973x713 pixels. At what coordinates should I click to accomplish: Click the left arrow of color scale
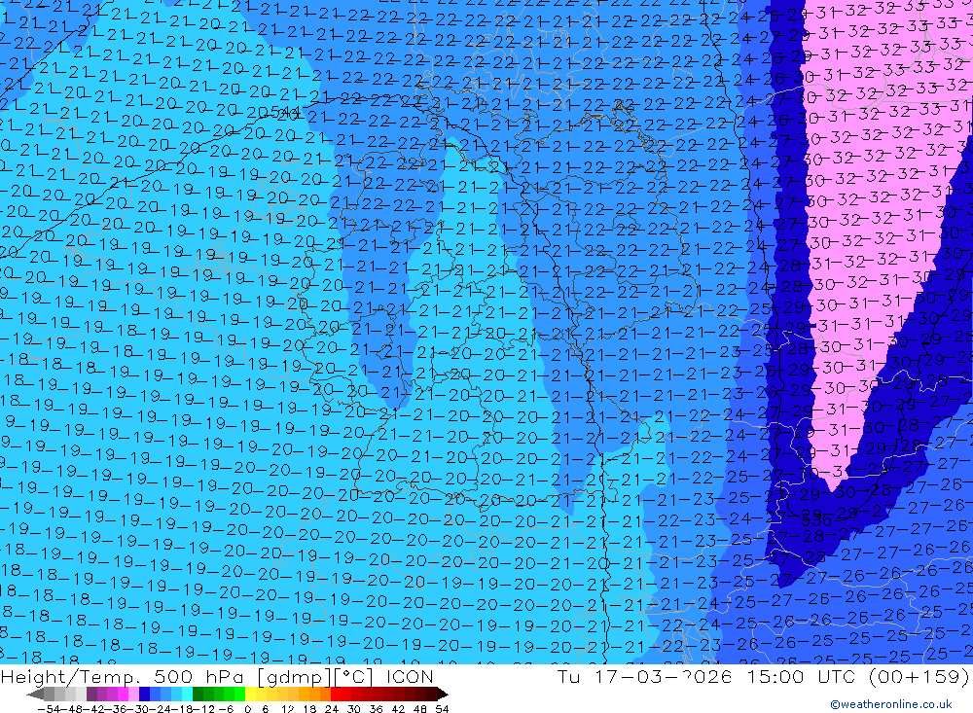tap(35, 695)
